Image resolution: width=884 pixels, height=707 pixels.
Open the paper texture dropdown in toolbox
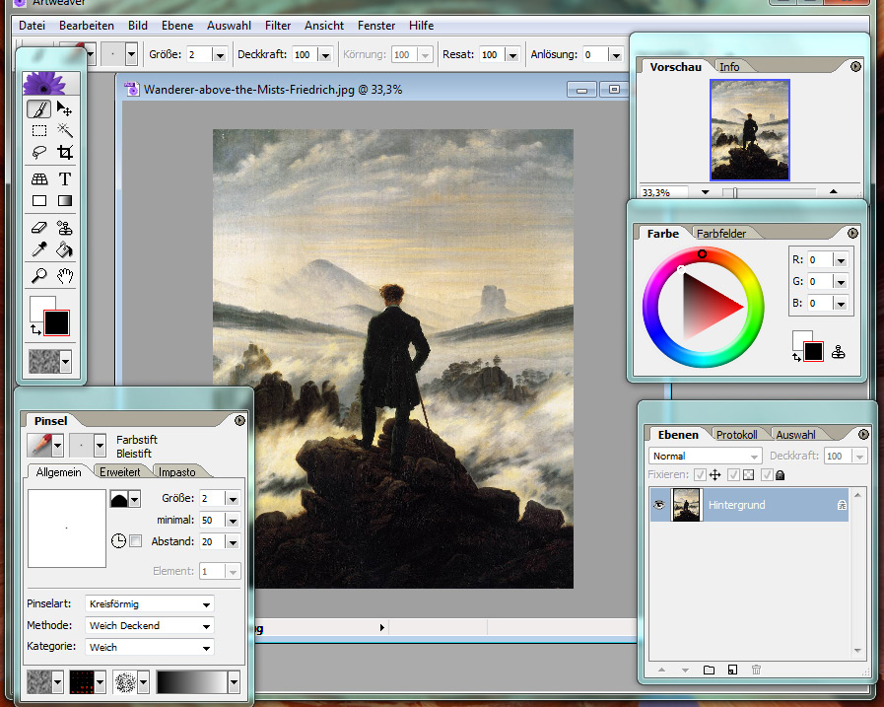(x=65, y=362)
